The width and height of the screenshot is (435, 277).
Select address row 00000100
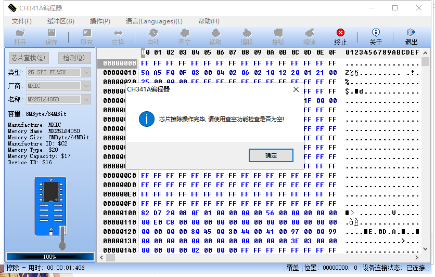coord(120,213)
